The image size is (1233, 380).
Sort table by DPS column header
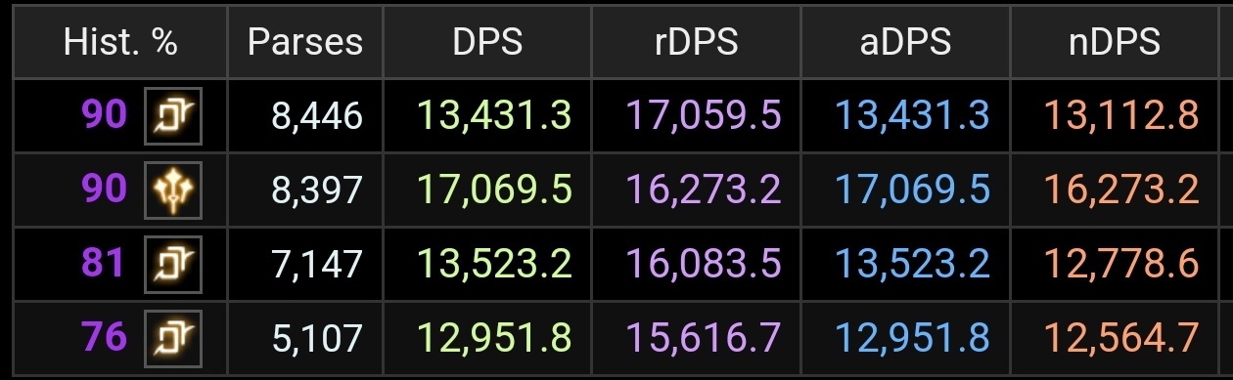coord(487,42)
